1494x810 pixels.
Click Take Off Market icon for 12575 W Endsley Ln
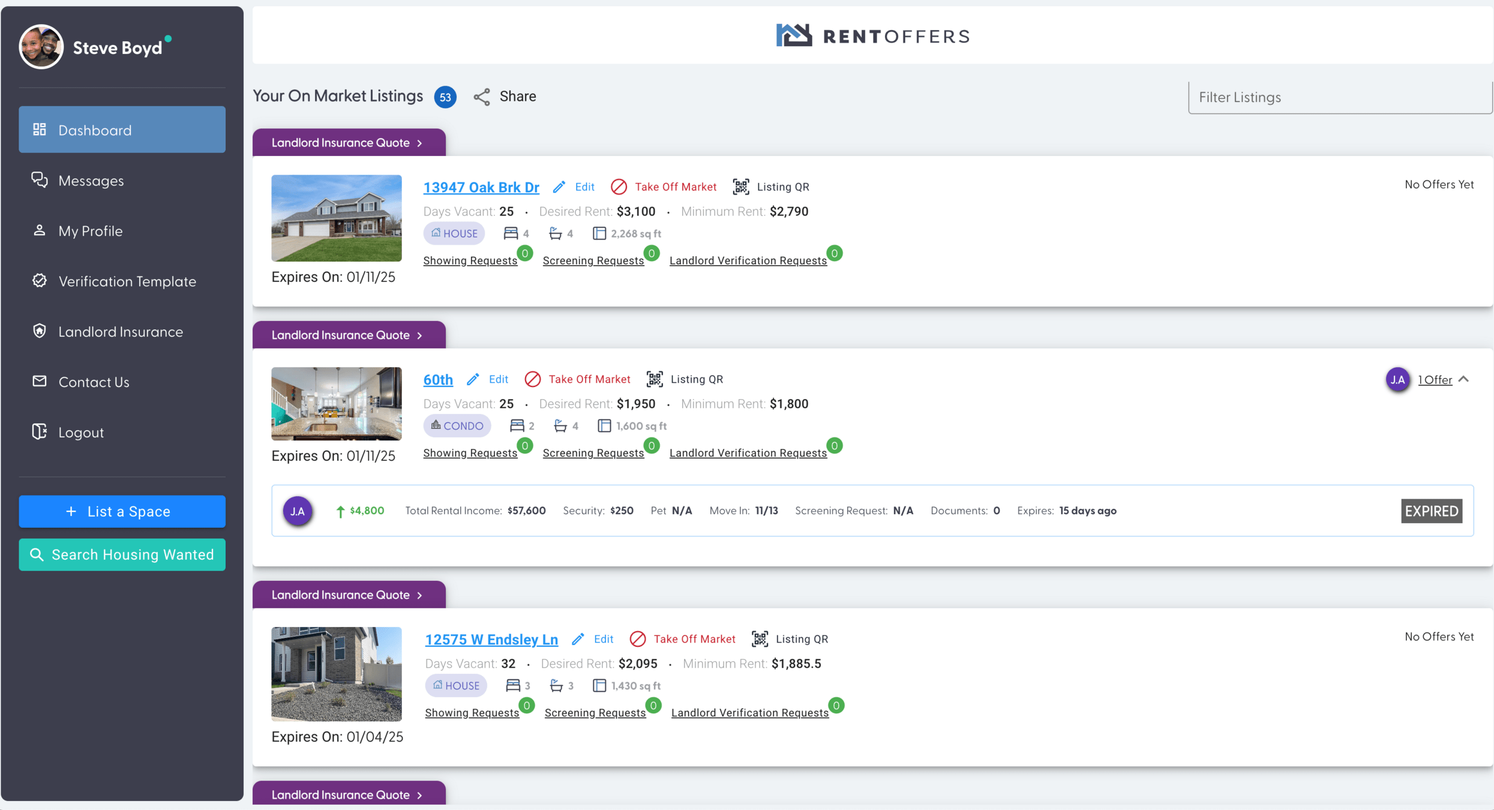coord(638,639)
